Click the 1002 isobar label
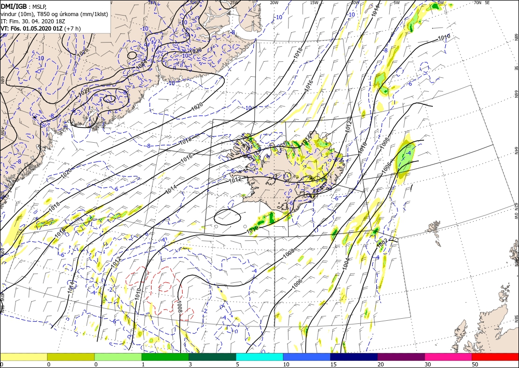The image size is (519, 368). point(383,243)
